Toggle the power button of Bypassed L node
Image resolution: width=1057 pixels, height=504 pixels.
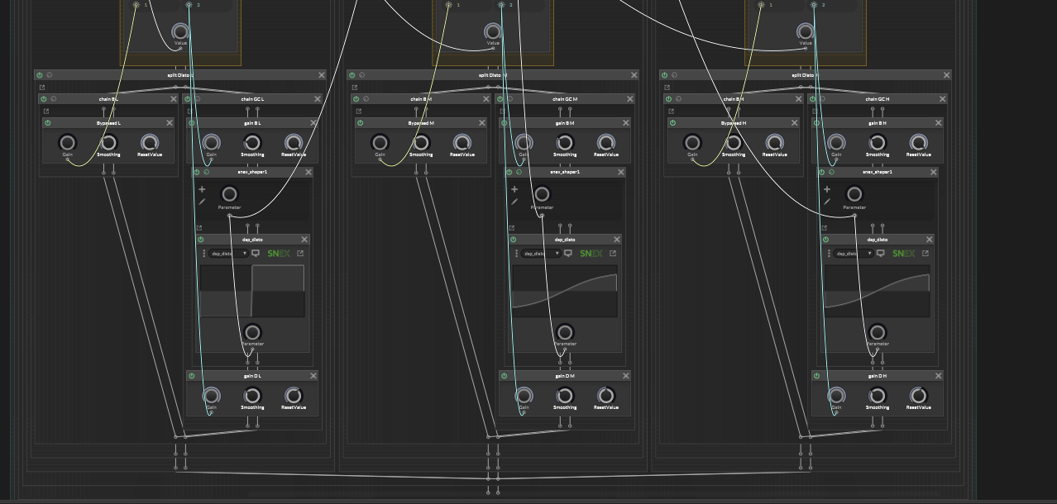pyautogui.click(x=48, y=123)
